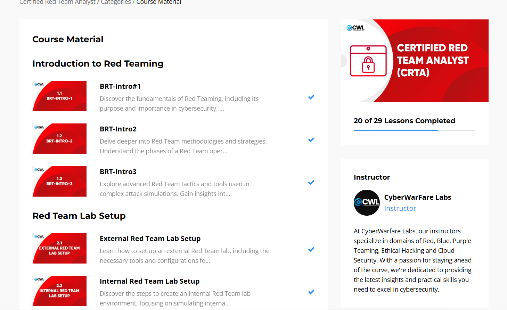Go to Categories in the breadcrumb

point(116,2)
